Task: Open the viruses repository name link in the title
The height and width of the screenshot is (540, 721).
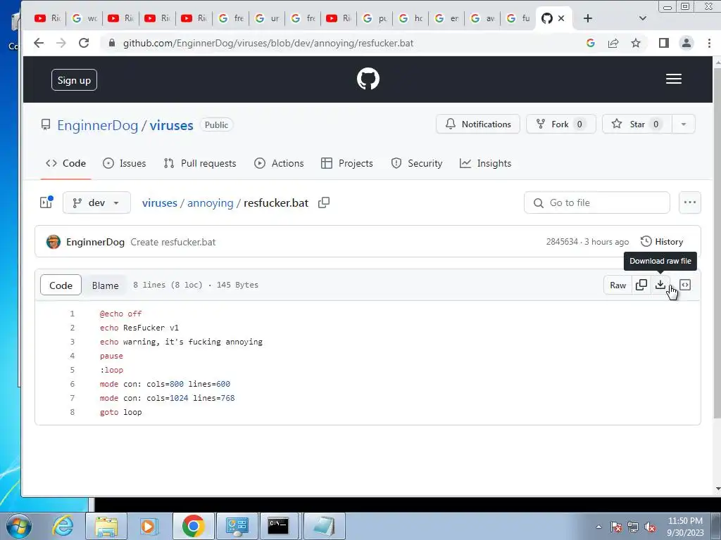Action: point(172,125)
